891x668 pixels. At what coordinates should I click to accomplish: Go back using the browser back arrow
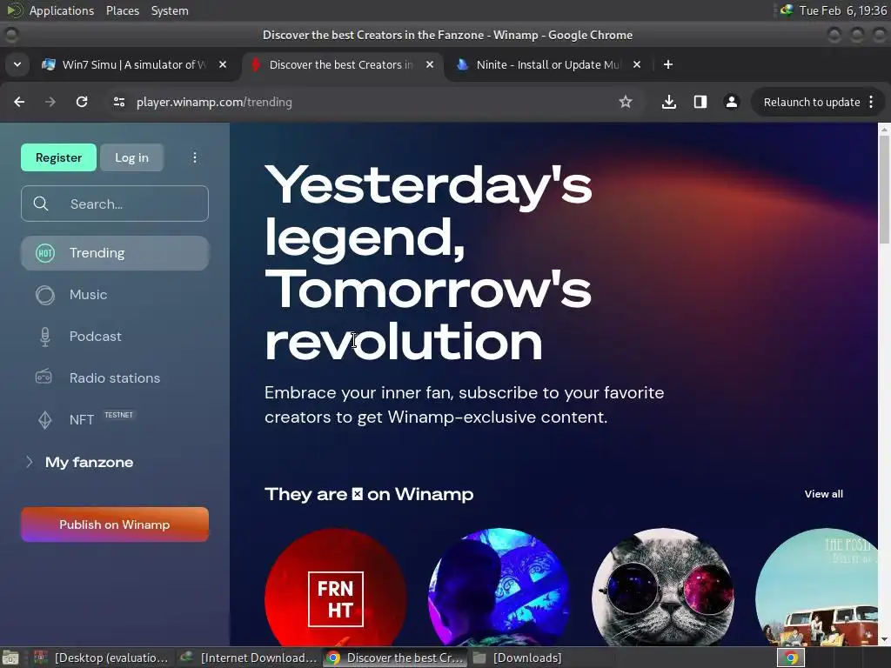19,103
